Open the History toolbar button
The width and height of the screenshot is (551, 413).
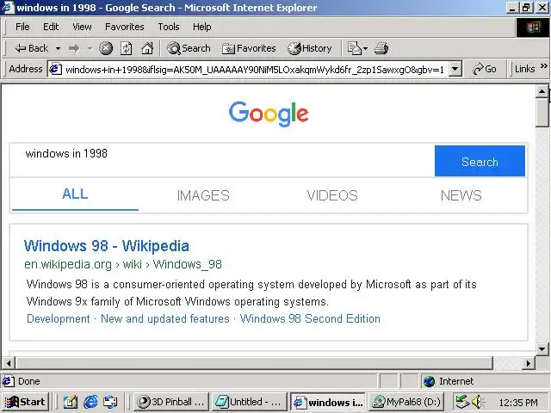coord(310,48)
